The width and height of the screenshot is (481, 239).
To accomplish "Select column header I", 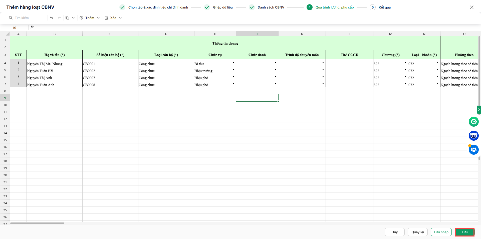I will point(257,34).
